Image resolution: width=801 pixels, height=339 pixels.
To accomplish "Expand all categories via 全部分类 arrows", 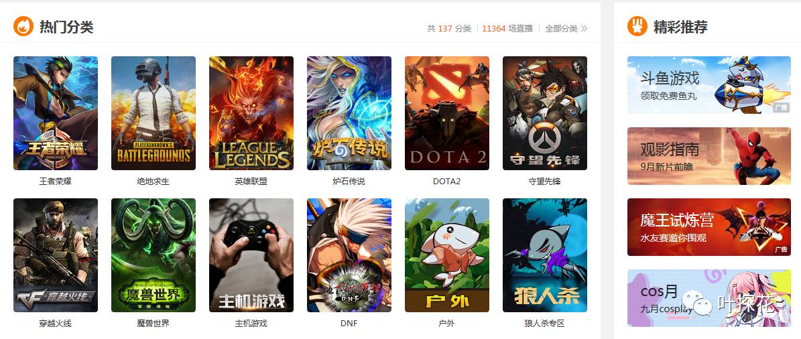I will pos(566,29).
